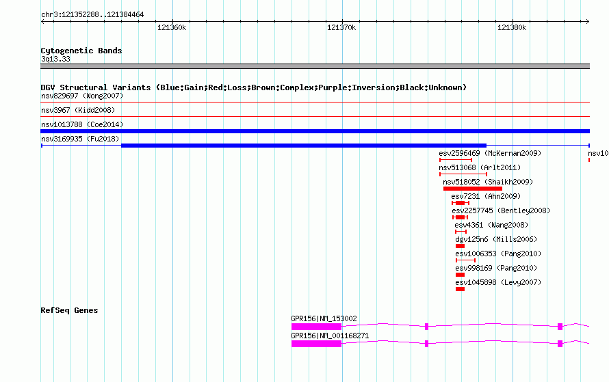Select the nsv3967 (Kidd2008) variant label
Viewport: 609px width, 382px height.
(x=78, y=110)
